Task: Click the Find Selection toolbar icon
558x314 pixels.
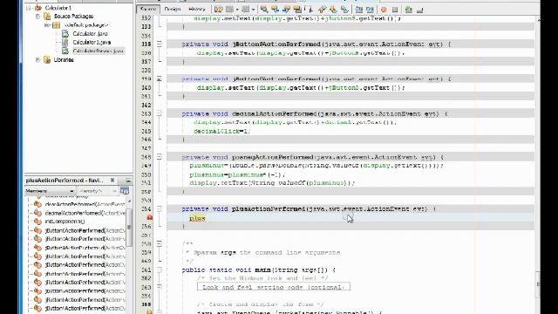Action: (264, 10)
